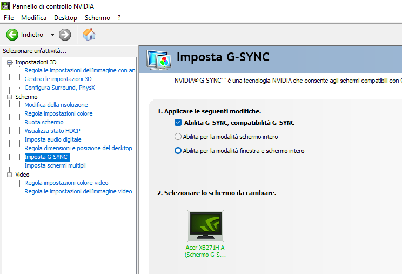Open the ? help menu
Viewport: 402px width, 274px height.
[x=119, y=18]
